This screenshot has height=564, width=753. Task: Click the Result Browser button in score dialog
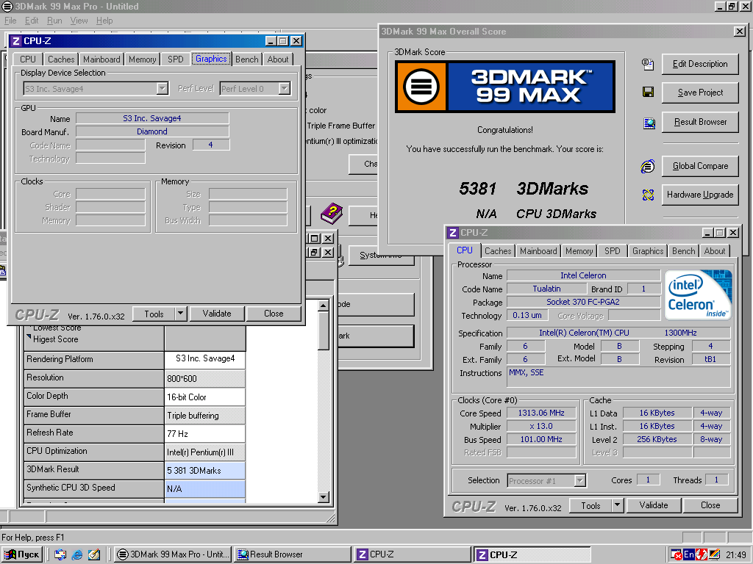(x=700, y=122)
